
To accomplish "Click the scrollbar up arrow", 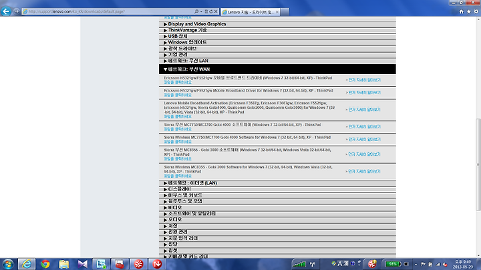I will [478, 19].
